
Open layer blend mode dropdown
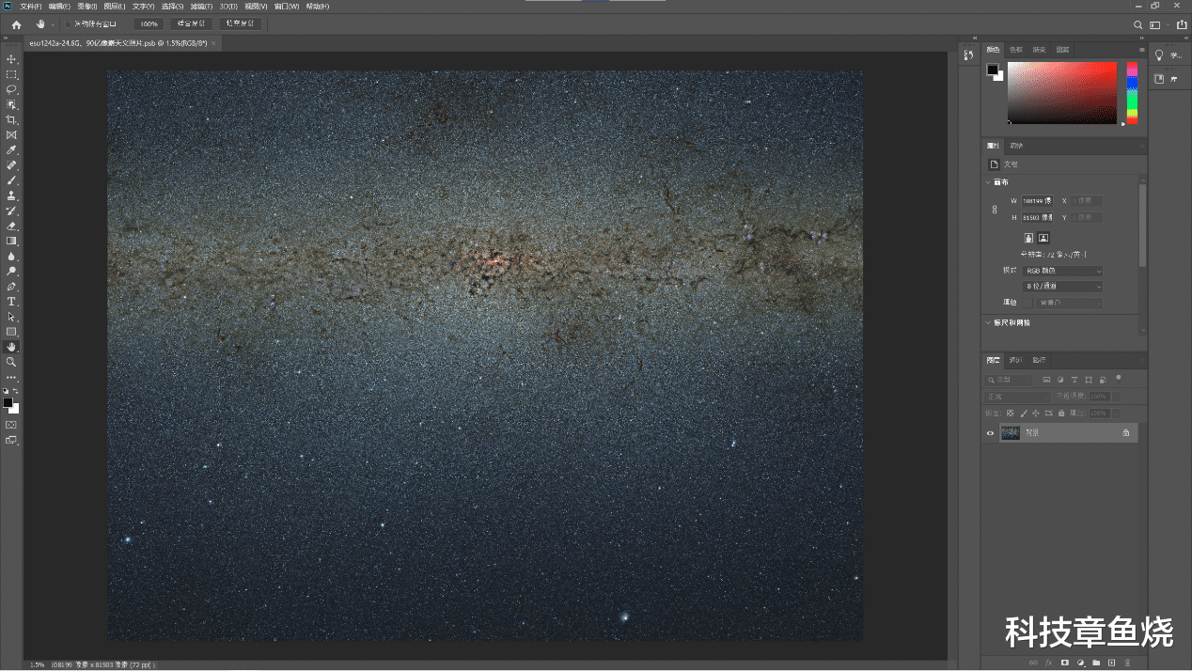1017,397
